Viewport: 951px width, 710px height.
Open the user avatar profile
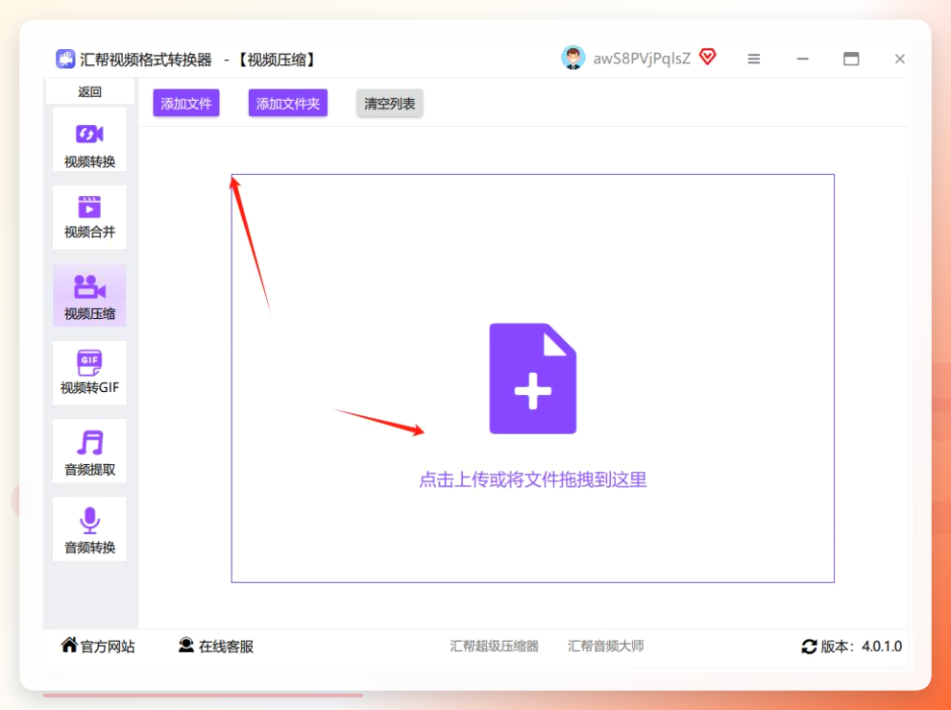[573, 59]
